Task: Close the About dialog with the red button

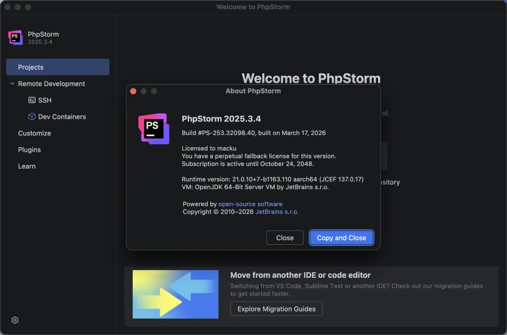Action: click(133, 91)
